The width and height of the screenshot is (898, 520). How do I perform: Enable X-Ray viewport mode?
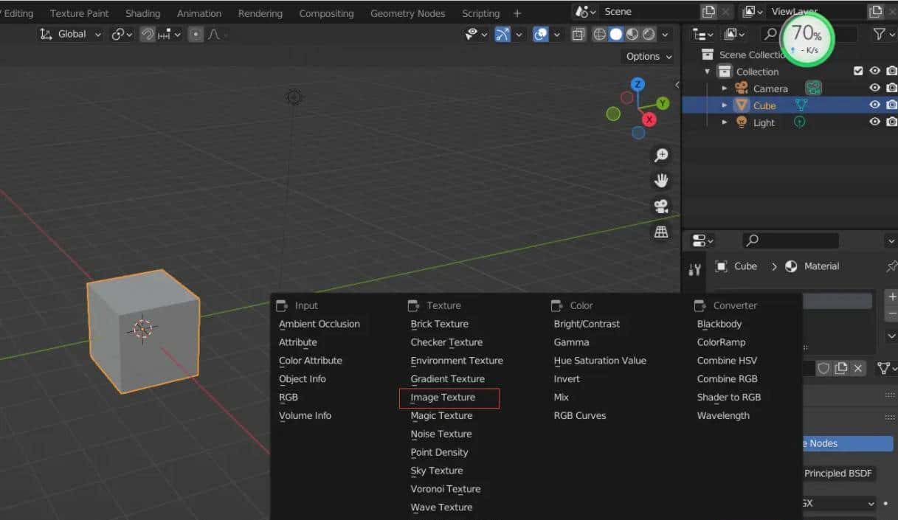578,33
